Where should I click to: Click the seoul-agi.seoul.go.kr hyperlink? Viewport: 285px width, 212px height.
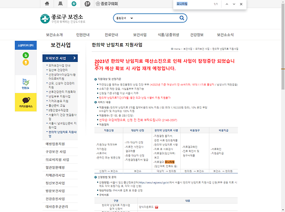[154, 183]
